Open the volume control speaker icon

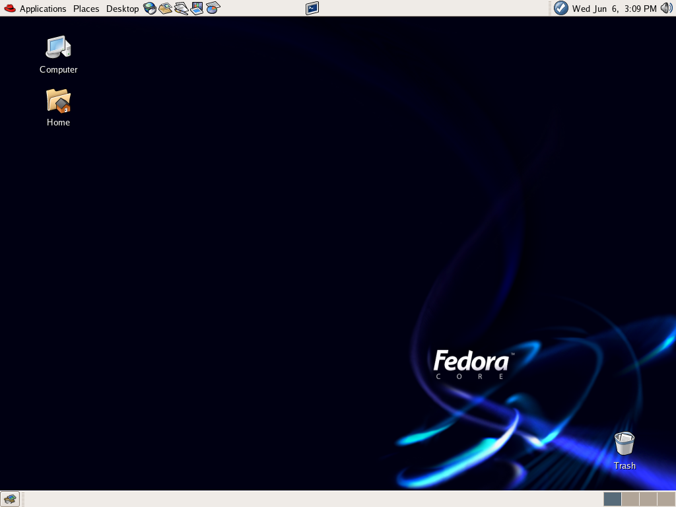[667, 8]
